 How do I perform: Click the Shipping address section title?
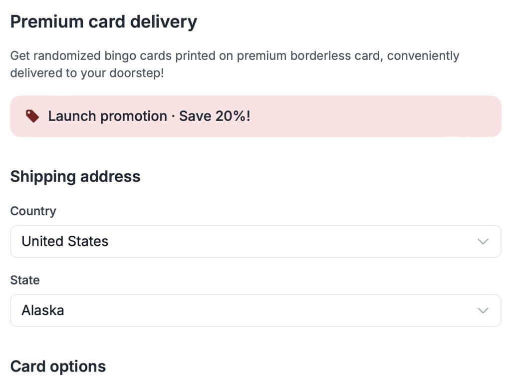point(75,176)
